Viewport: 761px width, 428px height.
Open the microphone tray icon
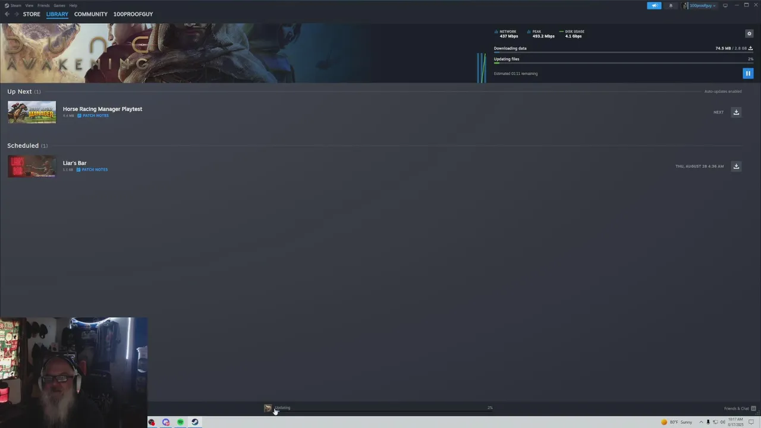coord(708,422)
